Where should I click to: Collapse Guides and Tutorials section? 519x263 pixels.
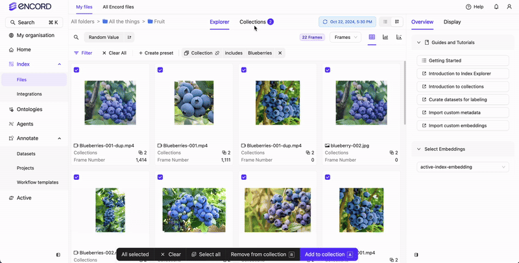point(418,42)
